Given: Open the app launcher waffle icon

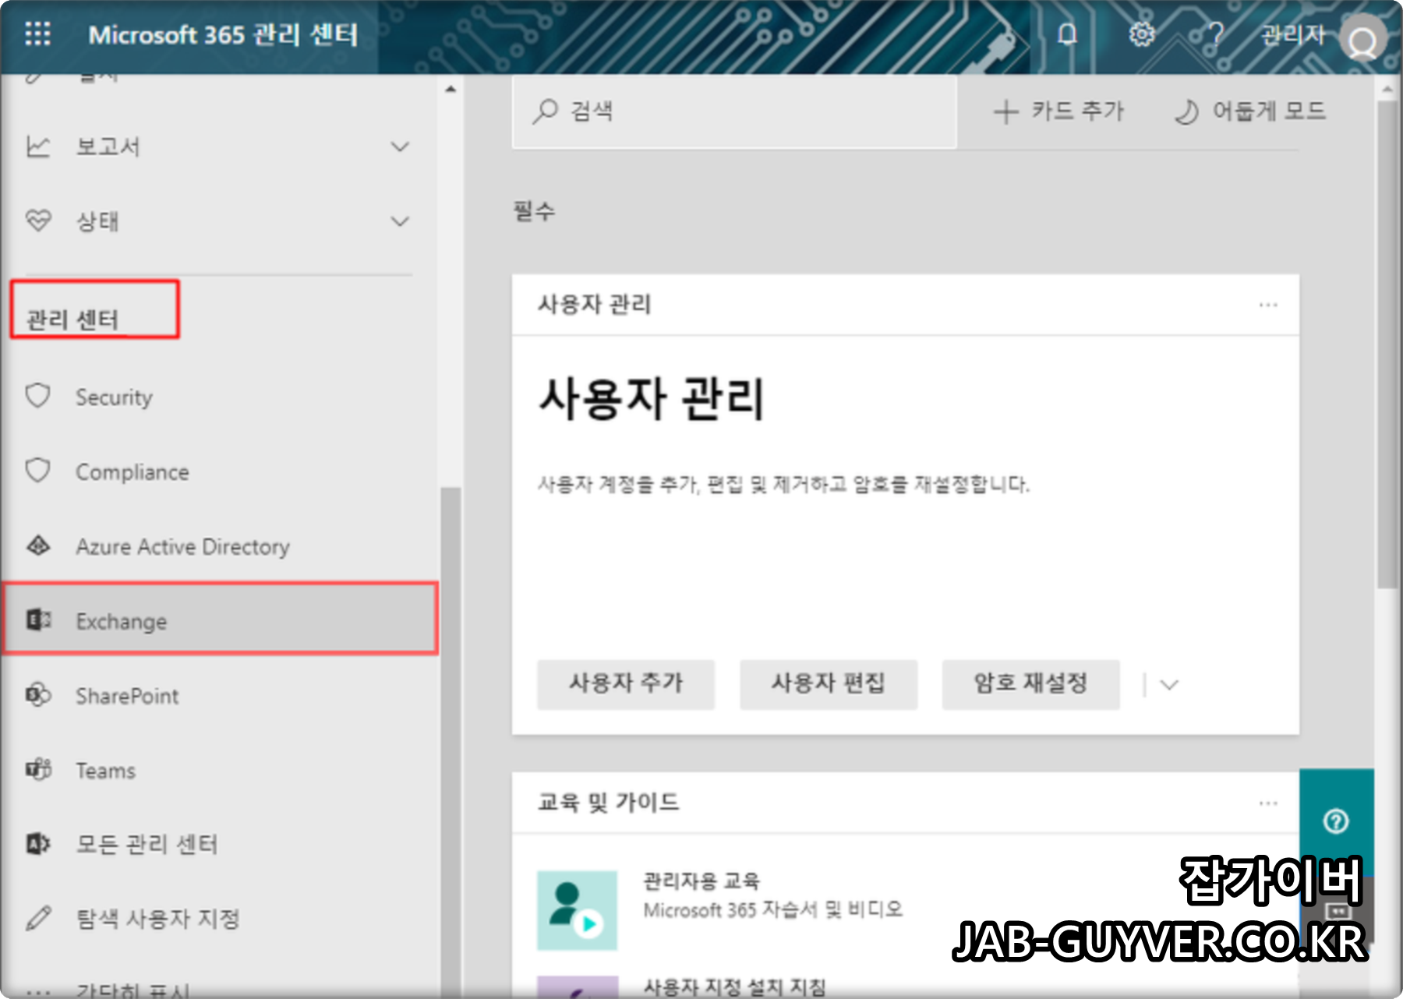Looking at the screenshot, I should 37,34.
